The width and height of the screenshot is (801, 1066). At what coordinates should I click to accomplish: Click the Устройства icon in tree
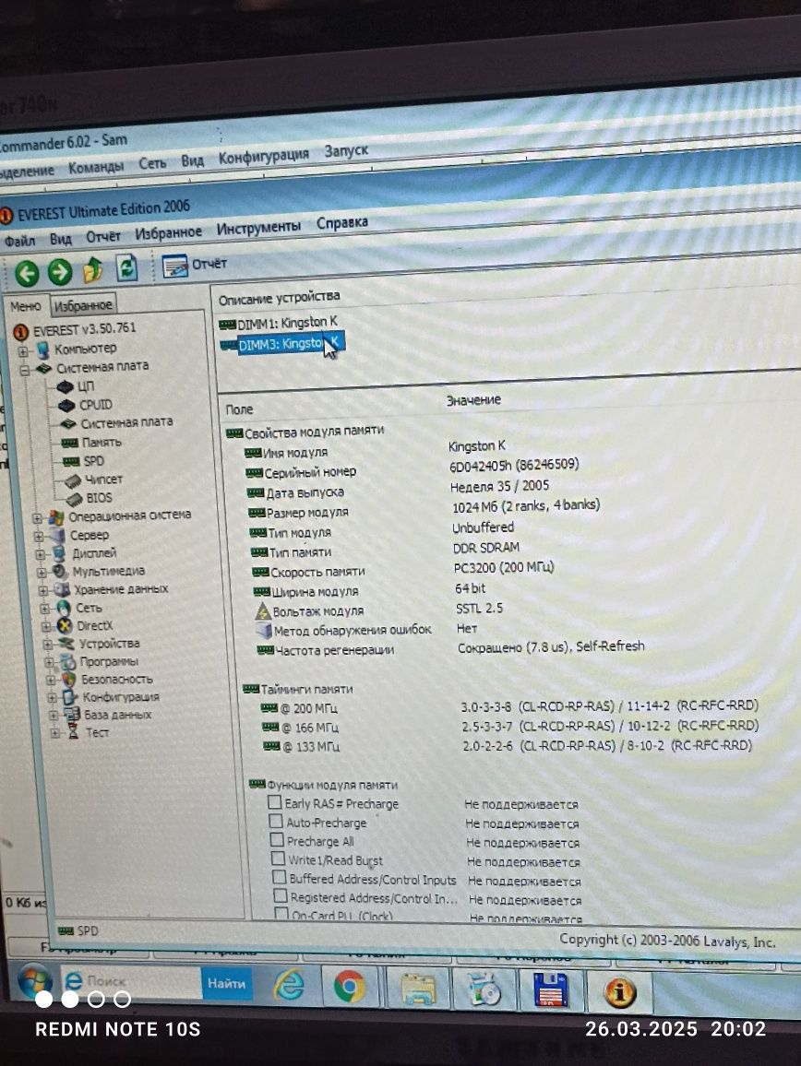[x=66, y=643]
